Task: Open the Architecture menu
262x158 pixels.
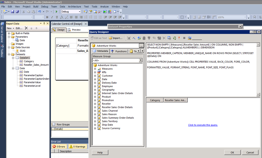Action: pyautogui.click(x=74, y=6)
